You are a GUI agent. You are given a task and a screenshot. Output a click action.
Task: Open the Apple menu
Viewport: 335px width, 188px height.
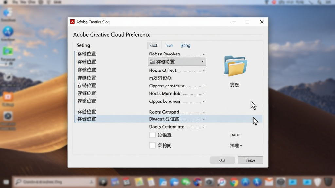(x=5, y=2)
